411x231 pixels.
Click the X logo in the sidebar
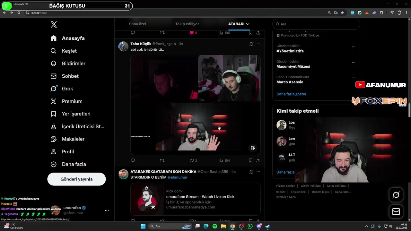[x=54, y=24]
